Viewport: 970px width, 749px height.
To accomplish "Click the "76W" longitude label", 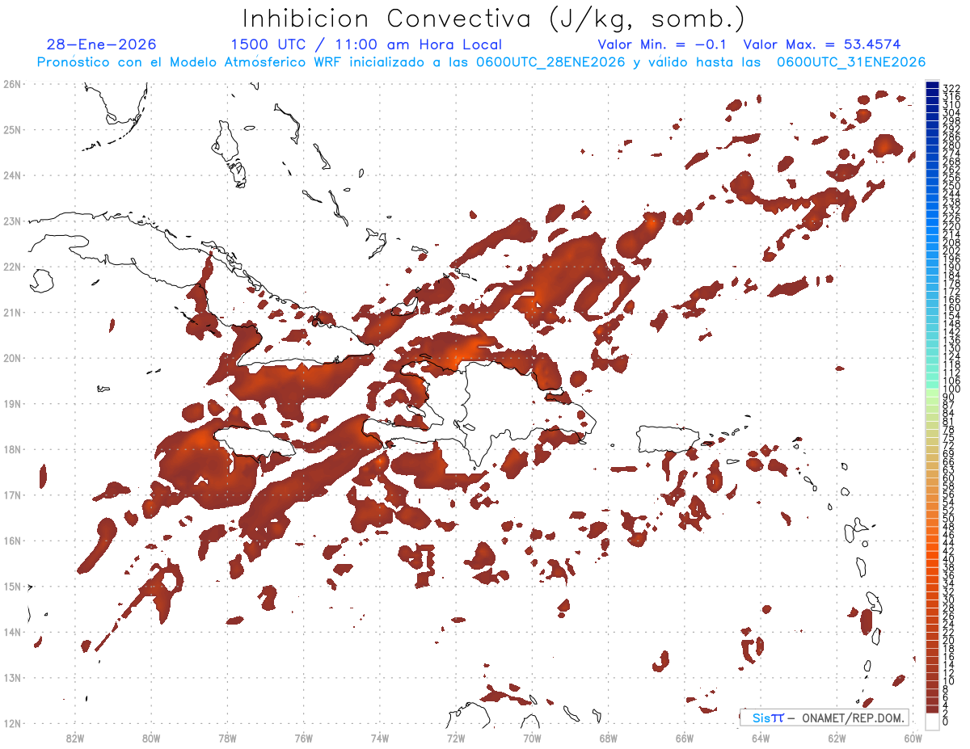I will (x=303, y=738).
